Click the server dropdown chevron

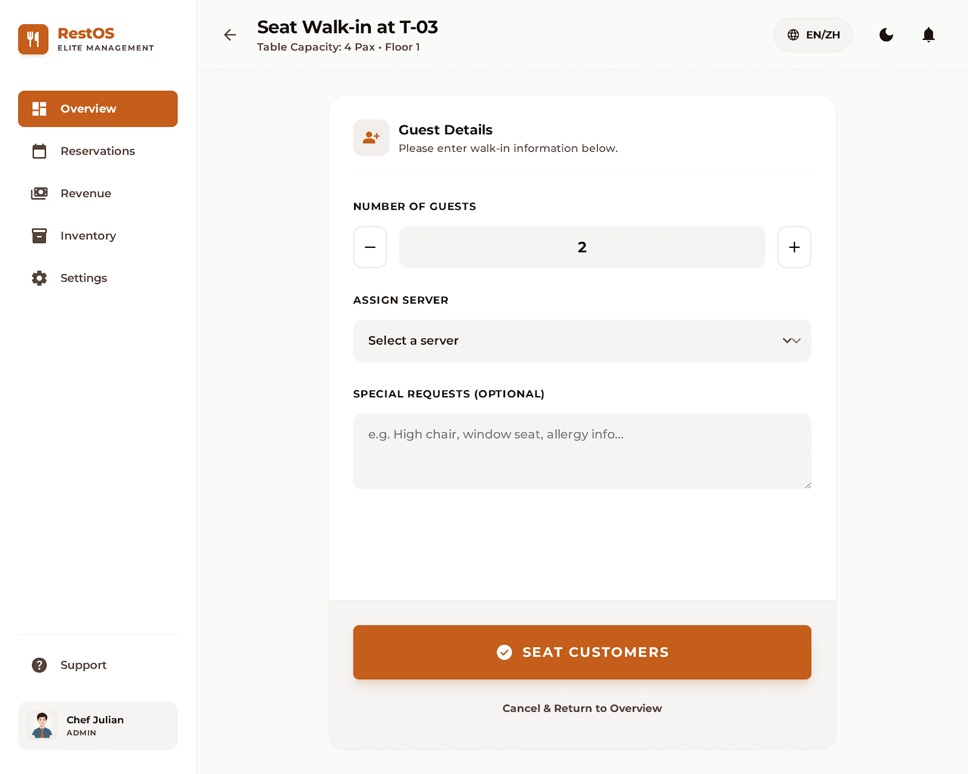click(791, 341)
